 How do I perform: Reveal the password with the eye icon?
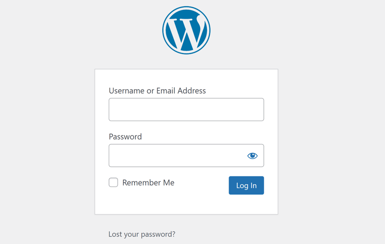point(252,156)
